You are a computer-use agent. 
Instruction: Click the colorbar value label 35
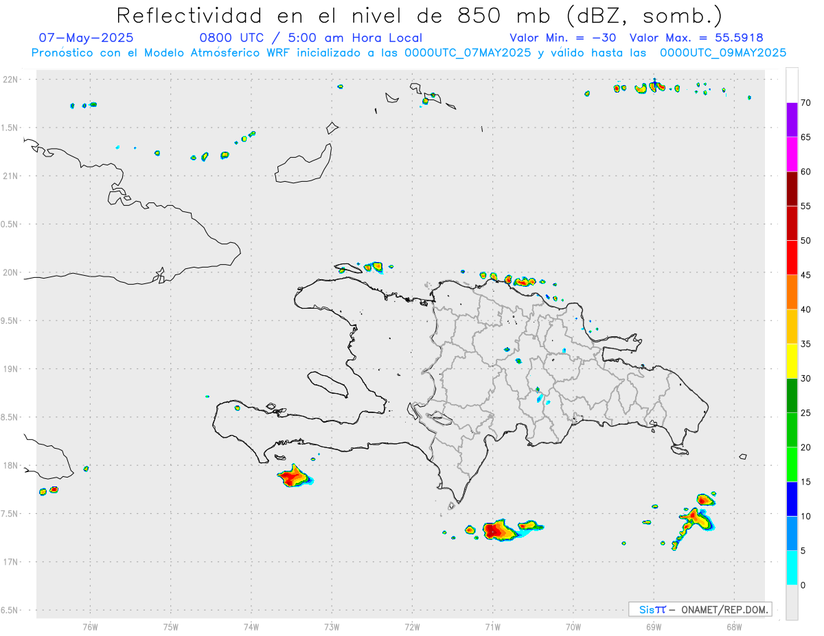point(805,344)
